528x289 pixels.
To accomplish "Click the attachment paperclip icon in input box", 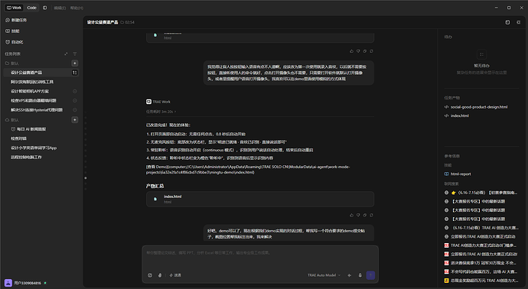I will click(160, 275).
